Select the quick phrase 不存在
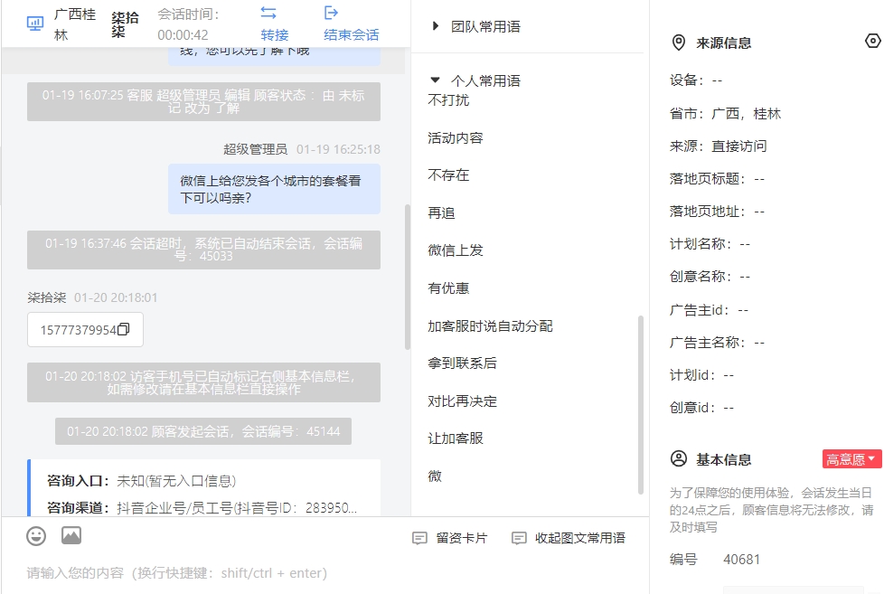 [x=448, y=174]
